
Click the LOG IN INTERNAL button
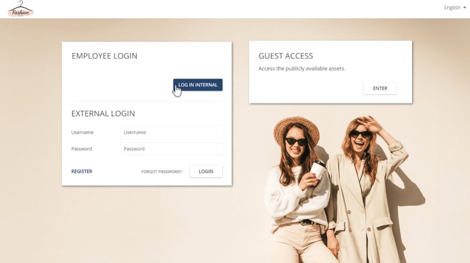(198, 85)
